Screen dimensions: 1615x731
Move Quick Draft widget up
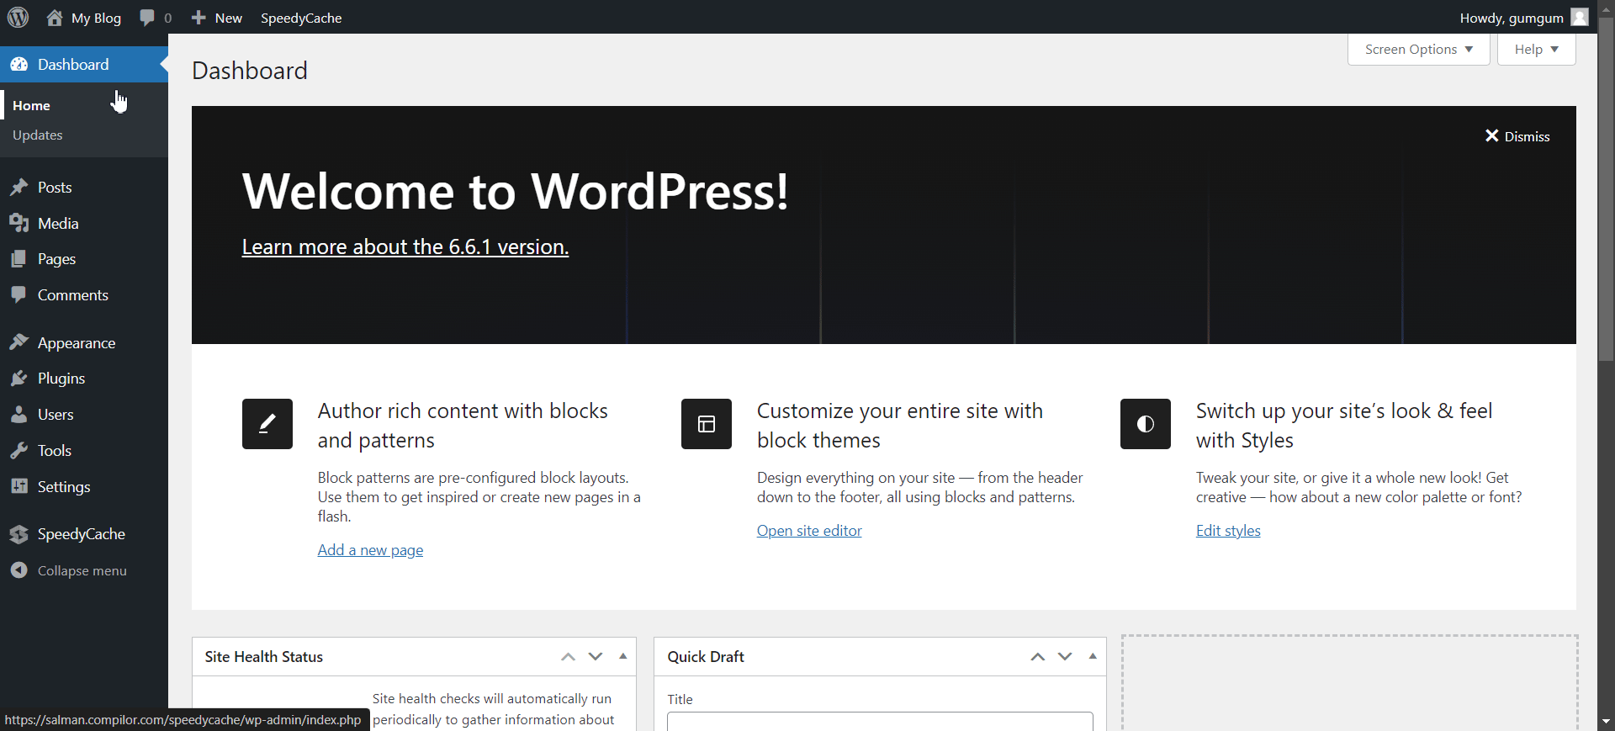tap(1038, 657)
